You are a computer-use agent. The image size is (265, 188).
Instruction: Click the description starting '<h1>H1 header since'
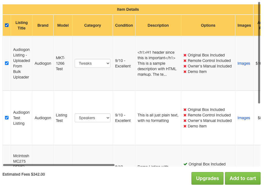coord(157,63)
